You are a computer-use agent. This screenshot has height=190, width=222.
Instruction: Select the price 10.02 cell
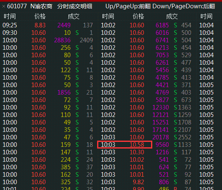click(137, 160)
